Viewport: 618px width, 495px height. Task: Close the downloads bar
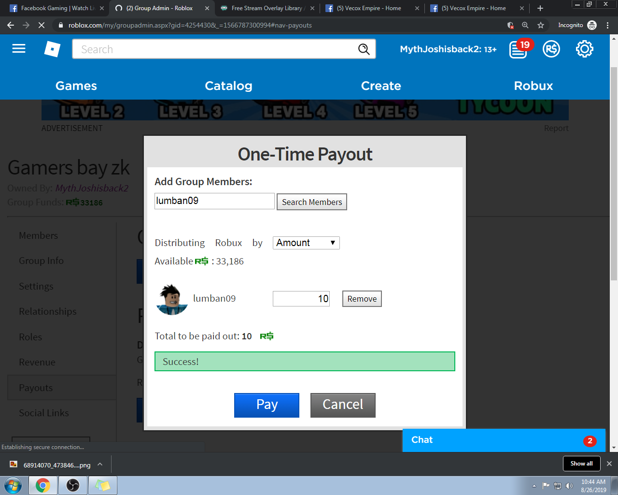609,464
